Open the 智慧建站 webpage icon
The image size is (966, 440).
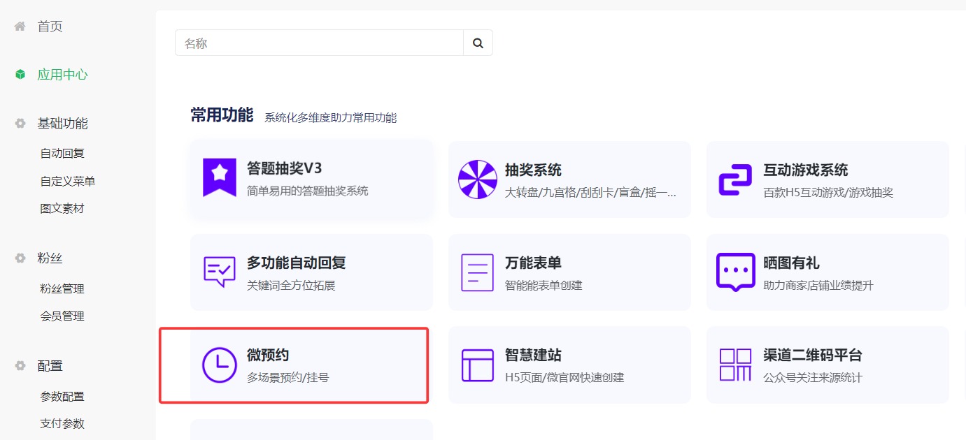click(x=477, y=365)
